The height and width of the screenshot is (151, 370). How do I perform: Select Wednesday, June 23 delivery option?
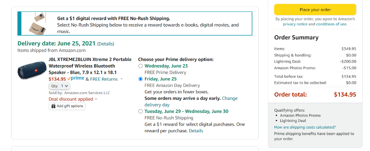[141, 66]
